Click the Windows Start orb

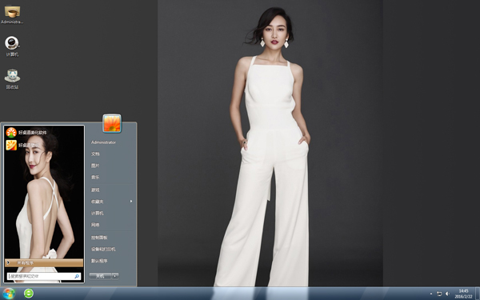tap(9, 294)
